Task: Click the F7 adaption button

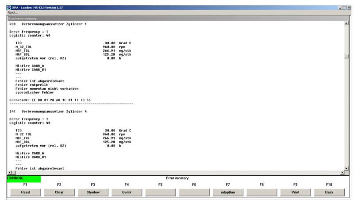Action: tap(228, 192)
